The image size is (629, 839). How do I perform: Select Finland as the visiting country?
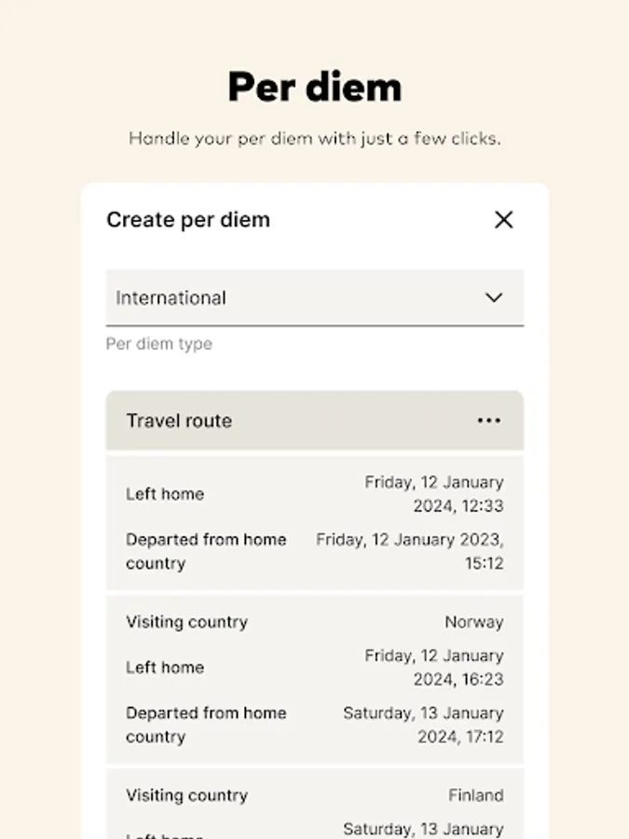[476, 795]
